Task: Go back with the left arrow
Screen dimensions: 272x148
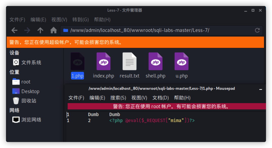Action: [14, 30]
